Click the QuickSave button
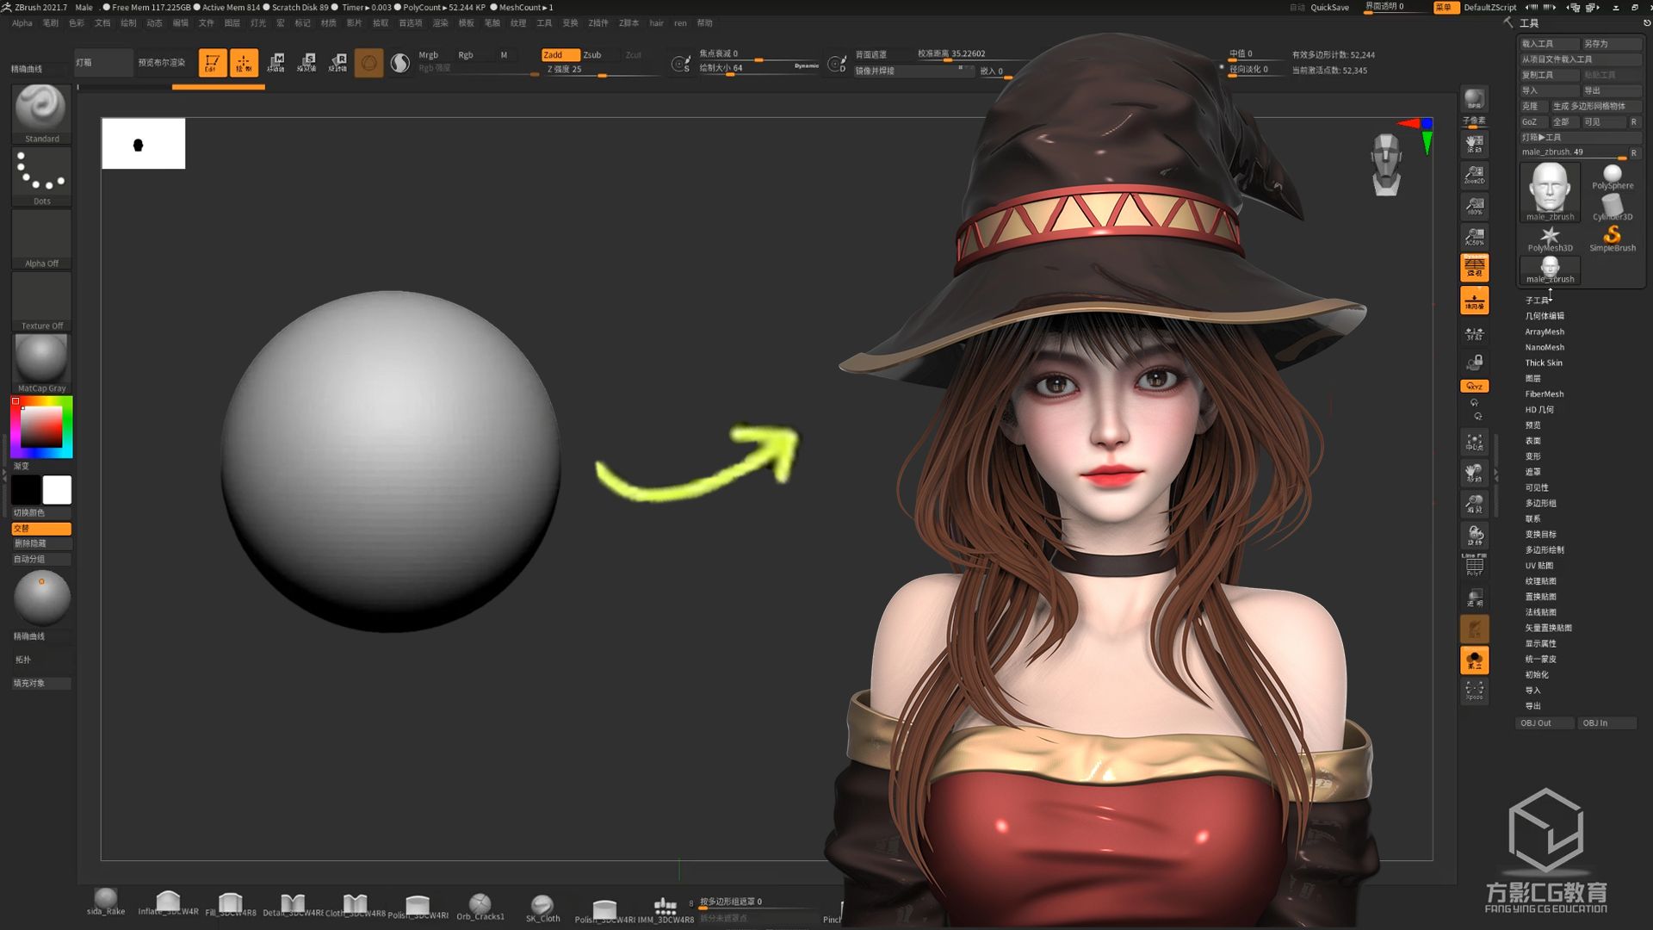 pyautogui.click(x=1329, y=8)
